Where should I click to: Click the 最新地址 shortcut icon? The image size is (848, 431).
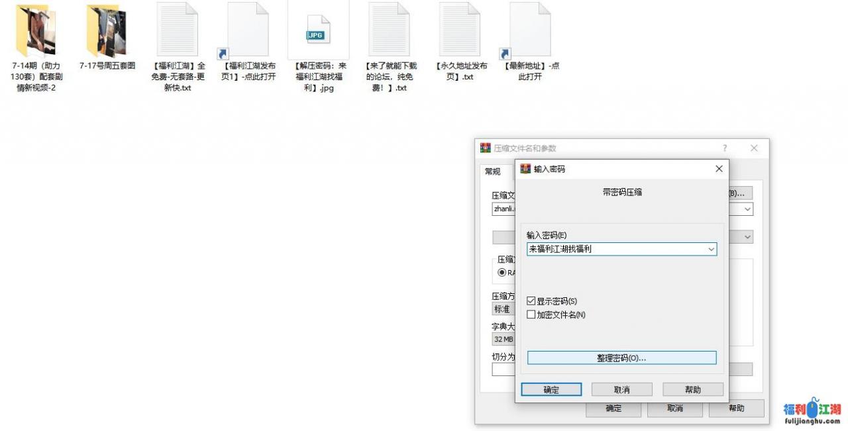[x=530, y=30]
